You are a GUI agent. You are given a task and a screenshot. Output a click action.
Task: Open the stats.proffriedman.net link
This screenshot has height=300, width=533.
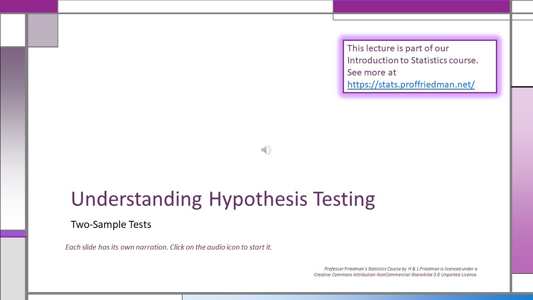tap(411, 84)
